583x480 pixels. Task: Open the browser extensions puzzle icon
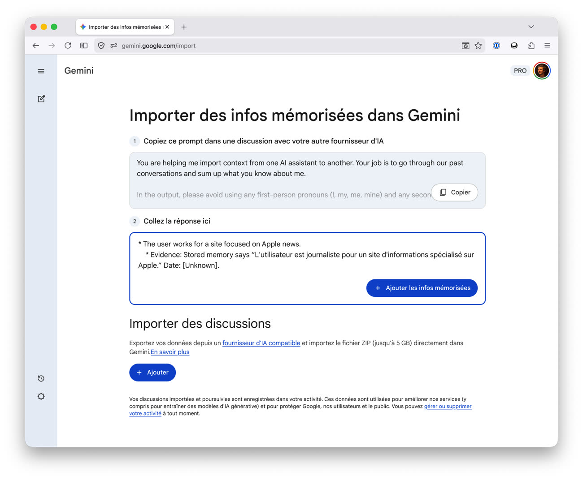pos(531,46)
